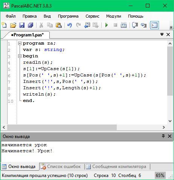This screenshot has width=174, height=180.
Task: Save the program with floppy disk icon
Action: pos(22,25)
